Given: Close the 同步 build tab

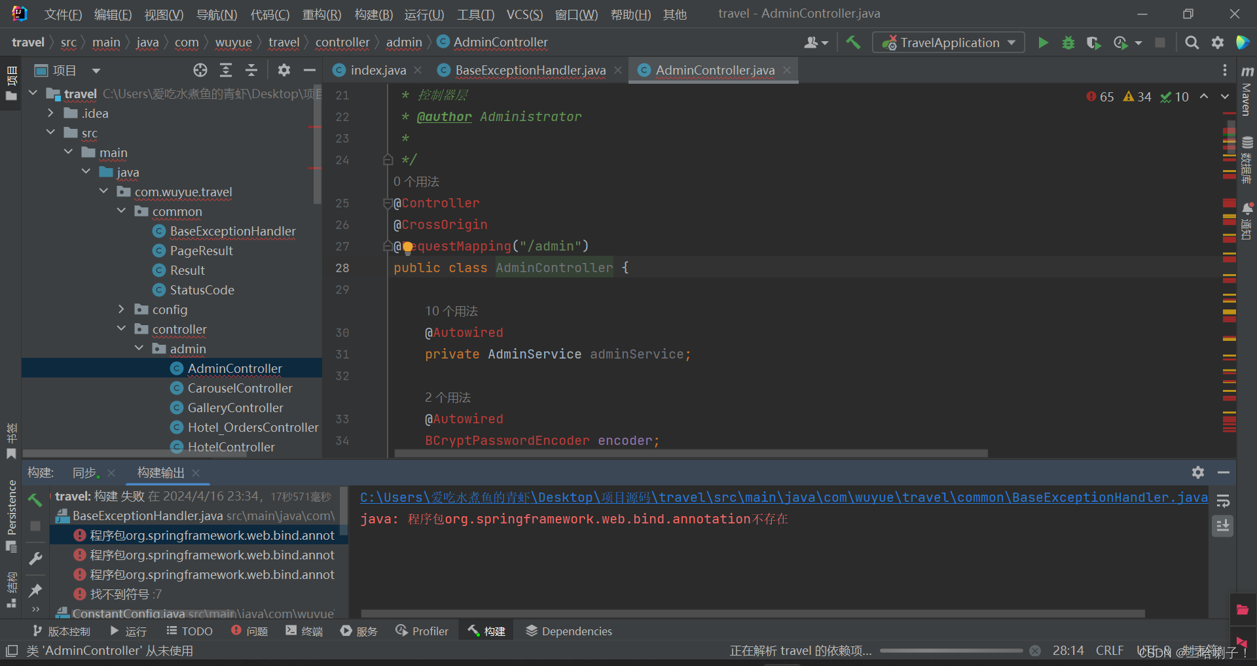Looking at the screenshot, I should point(111,472).
